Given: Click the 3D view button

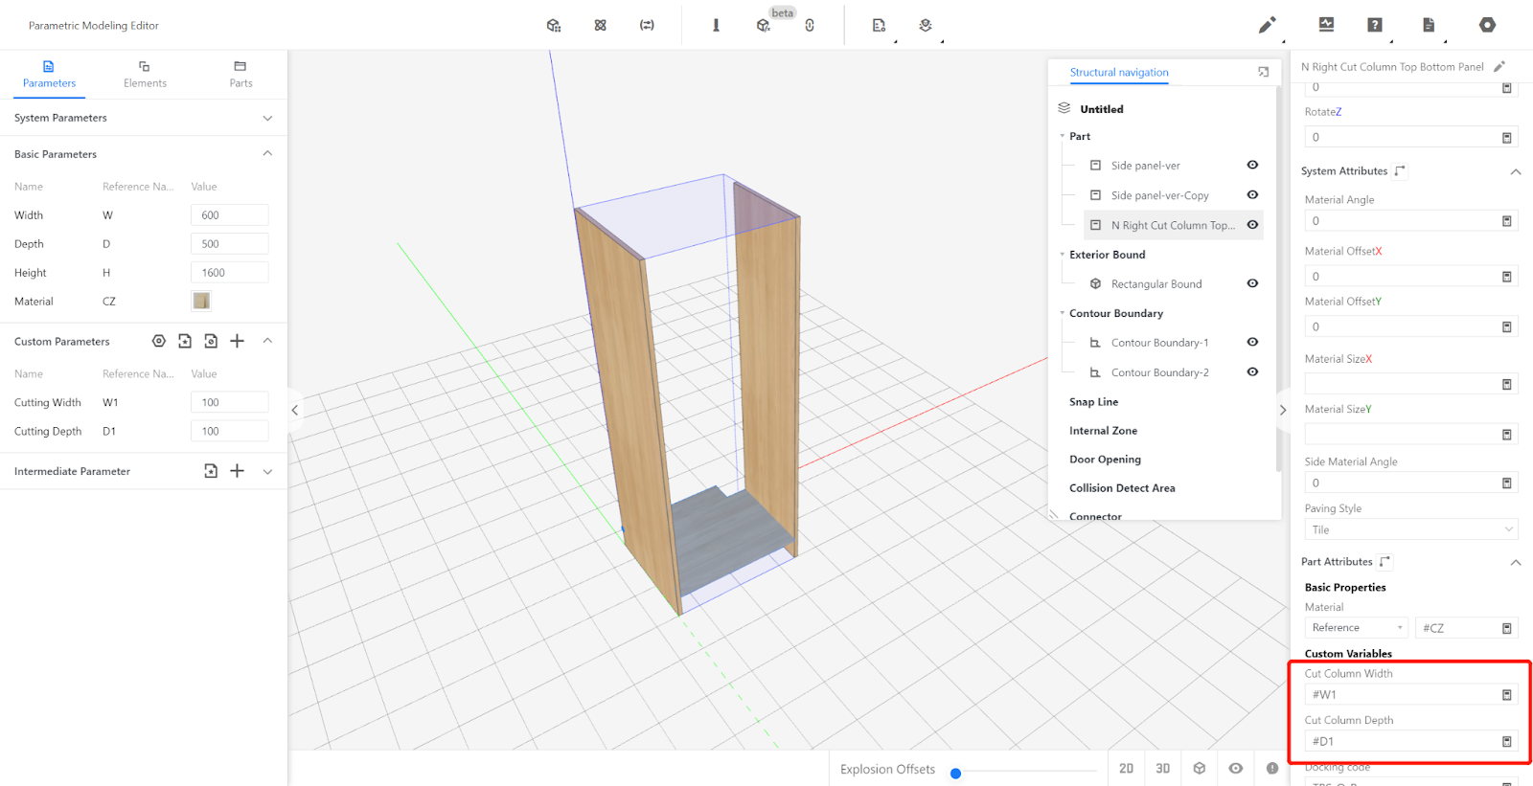Looking at the screenshot, I should [1162, 768].
